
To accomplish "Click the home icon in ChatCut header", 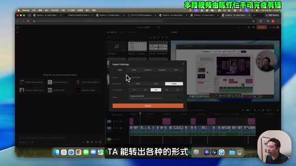I will (18, 28).
